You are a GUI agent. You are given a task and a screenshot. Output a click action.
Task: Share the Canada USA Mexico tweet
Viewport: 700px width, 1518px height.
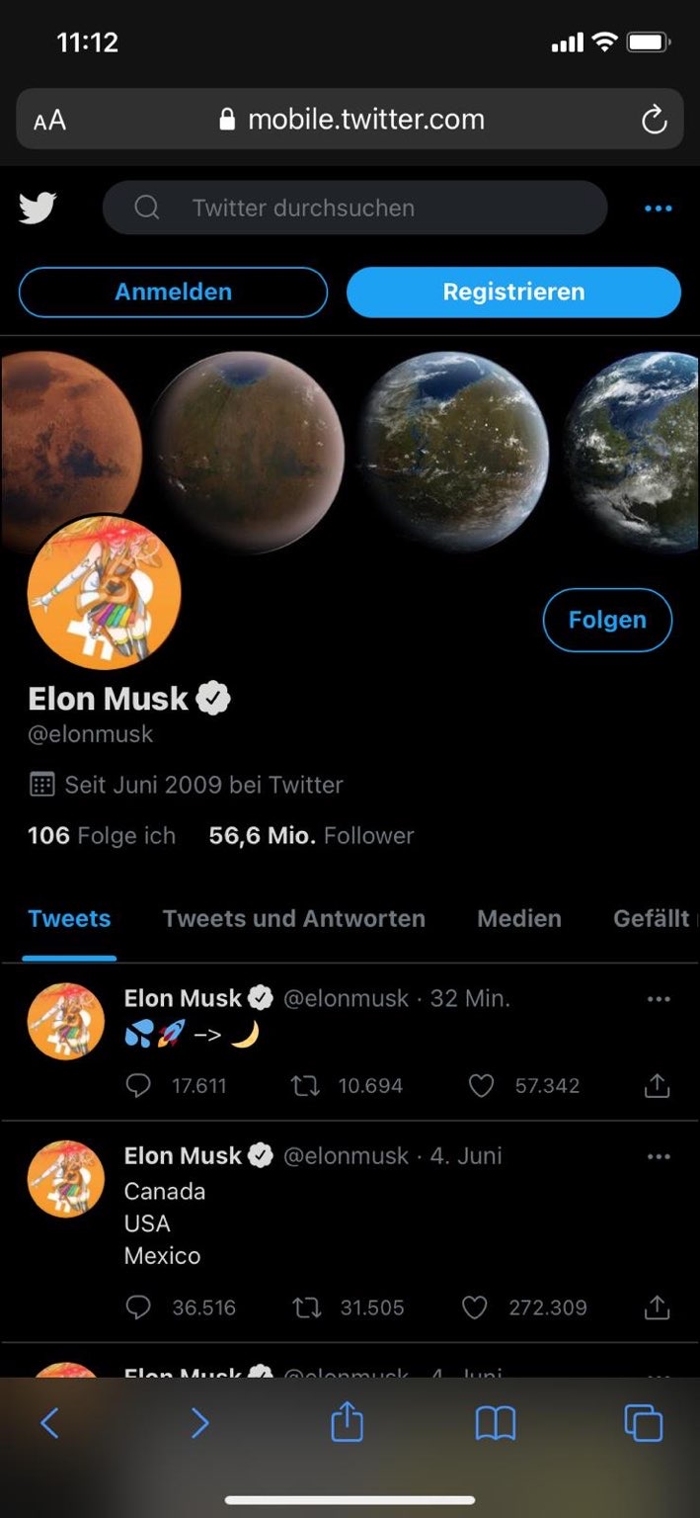(x=658, y=1307)
